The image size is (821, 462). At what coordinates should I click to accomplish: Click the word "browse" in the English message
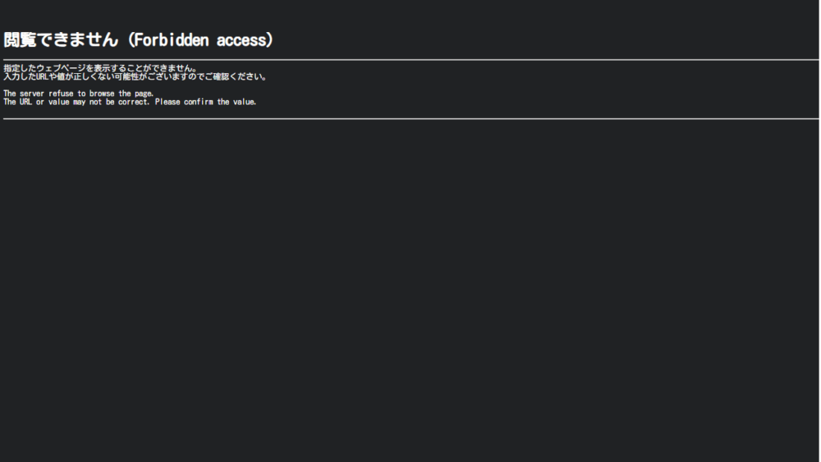(x=102, y=94)
